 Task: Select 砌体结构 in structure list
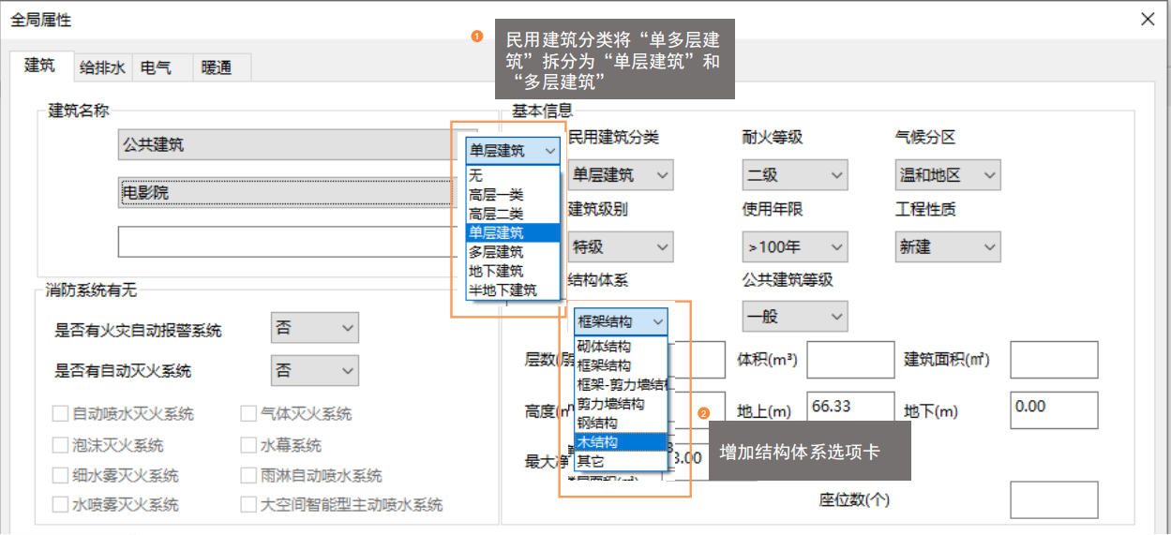tap(621, 347)
